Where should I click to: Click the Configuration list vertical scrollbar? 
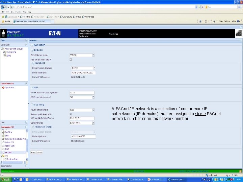27,145
